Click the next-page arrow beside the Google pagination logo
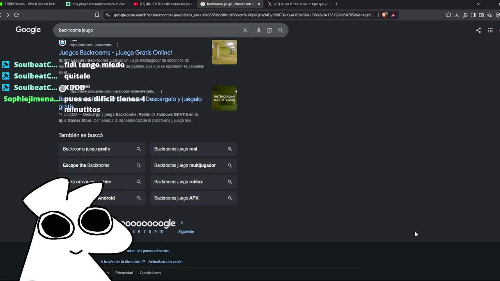The width and height of the screenshot is (500, 281). [182, 223]
